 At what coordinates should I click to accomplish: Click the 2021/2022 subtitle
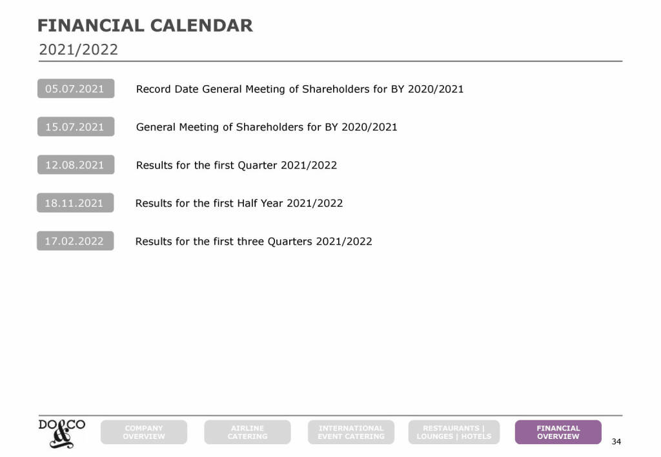[79, 50]
